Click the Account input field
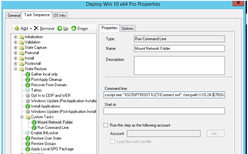 tap(164, 133)
